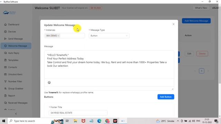
Task: Click inside the Instances selection field
Action: pyautogui.click(x=65, y=36)
